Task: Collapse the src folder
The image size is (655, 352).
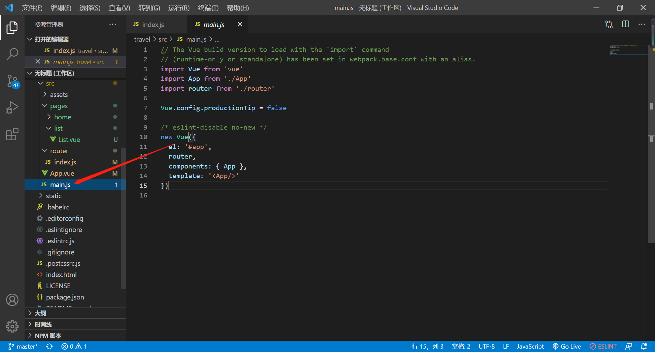Action: (x=75, y=83)
